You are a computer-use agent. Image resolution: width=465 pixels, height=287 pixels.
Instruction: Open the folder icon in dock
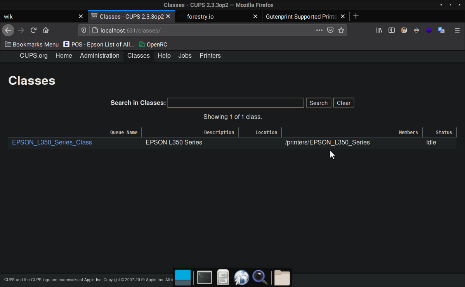pos(282,278)
